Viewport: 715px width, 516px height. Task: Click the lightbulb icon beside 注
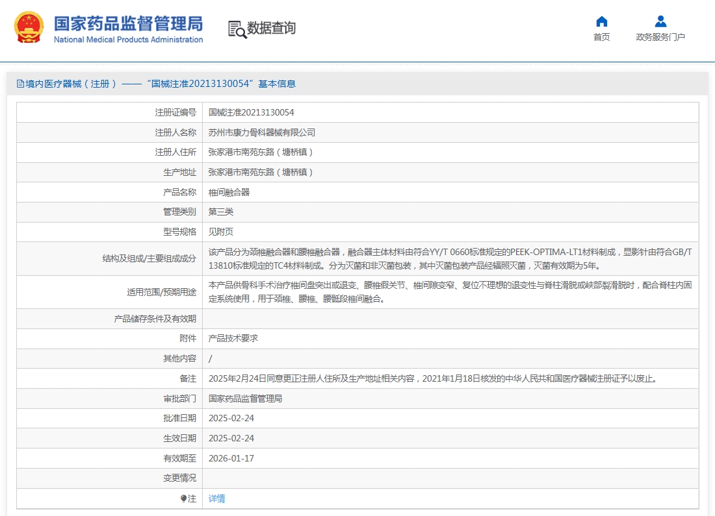point(183,498)
